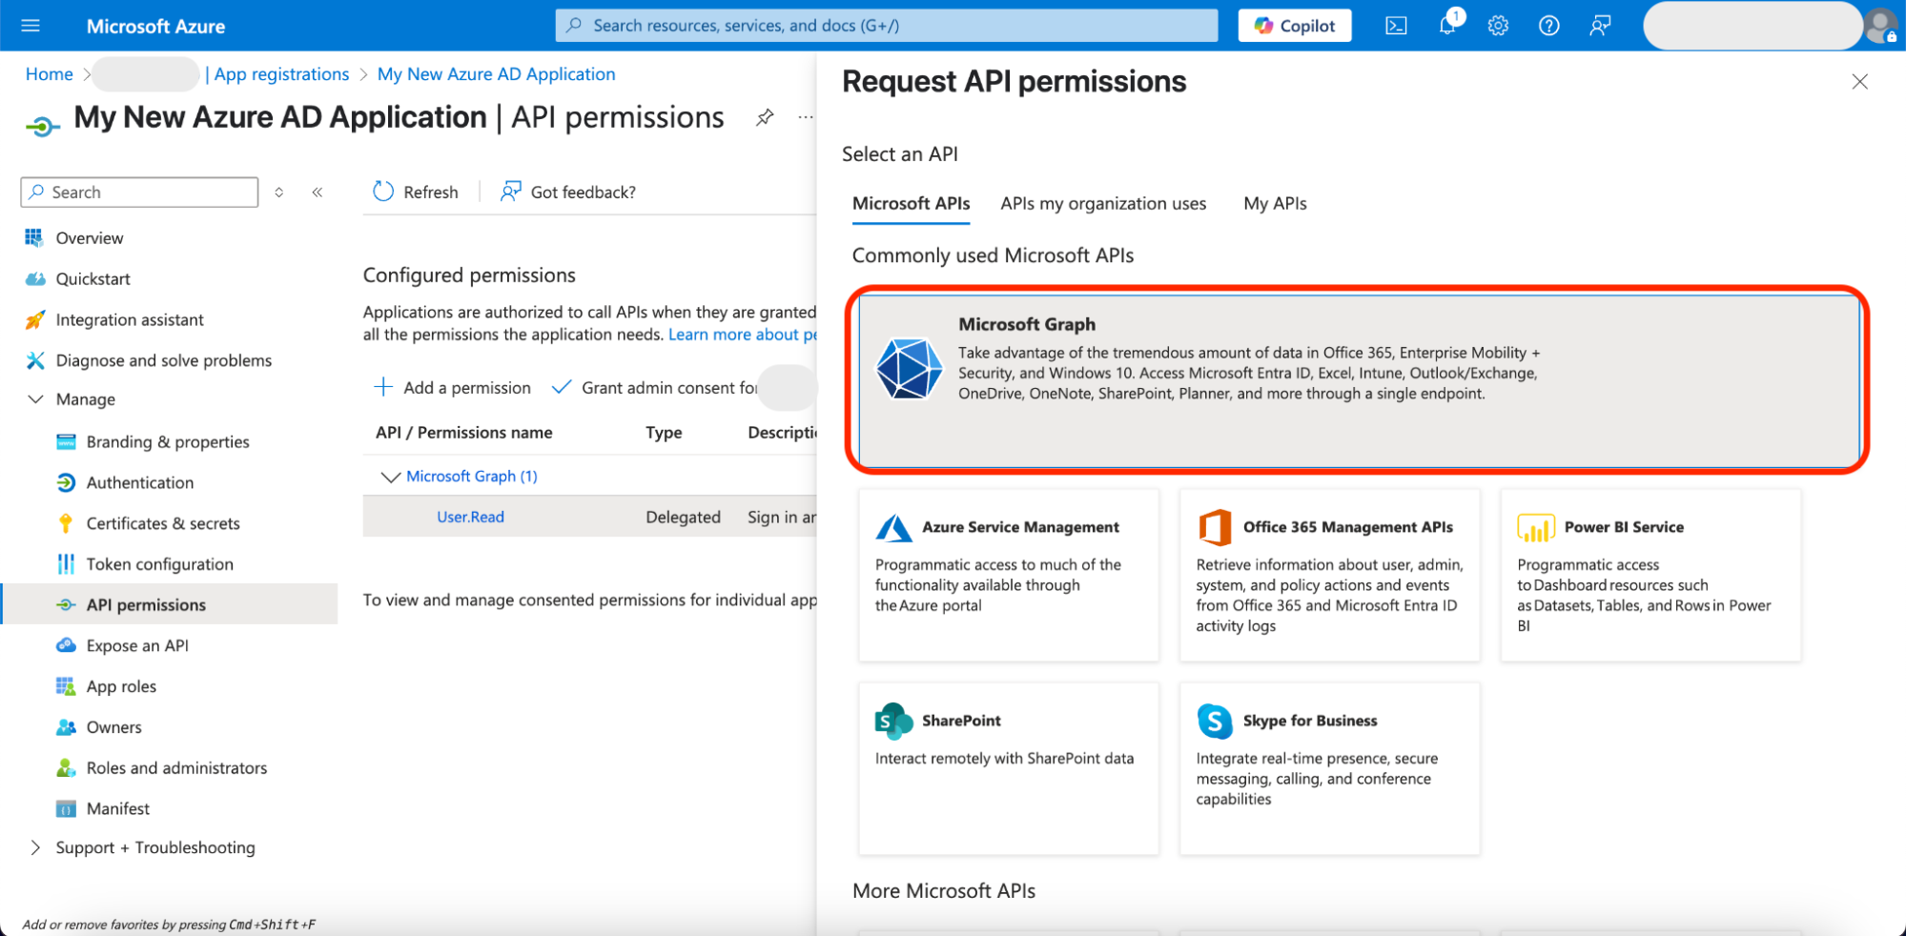Image resolution: width=1906 pixels, height=936 pixels.
Task: Open the Learn more about permissions link
Action: tap(743, 335)
